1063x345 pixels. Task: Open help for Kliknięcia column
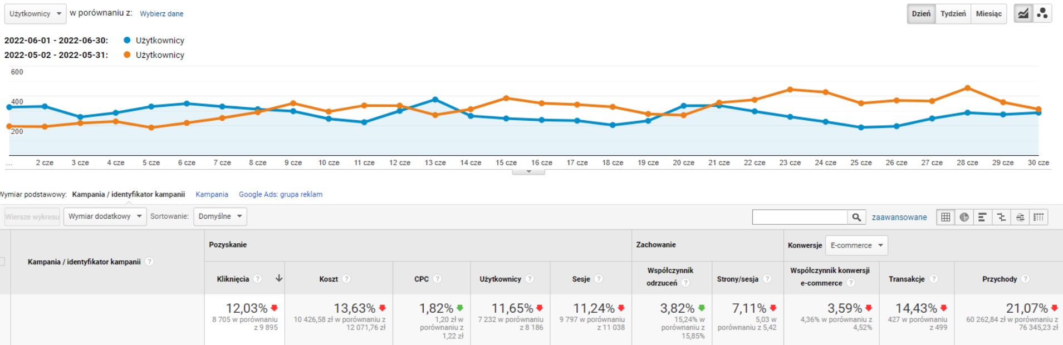click(257, 279)
